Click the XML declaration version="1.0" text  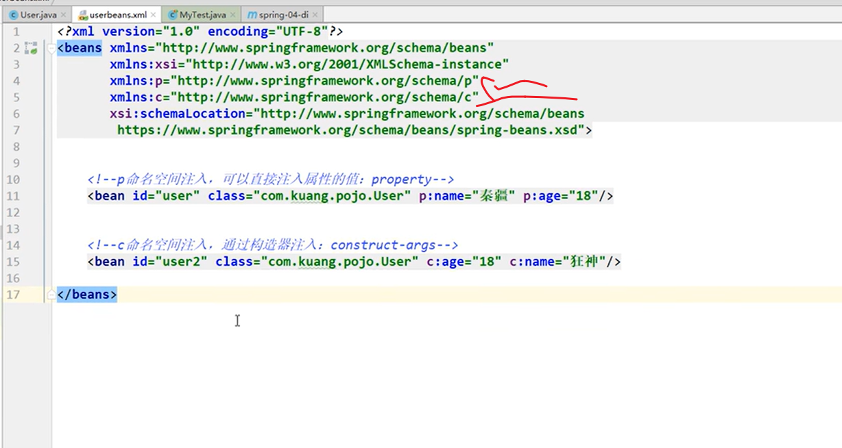pyautogui.click(x=149, y=32)
